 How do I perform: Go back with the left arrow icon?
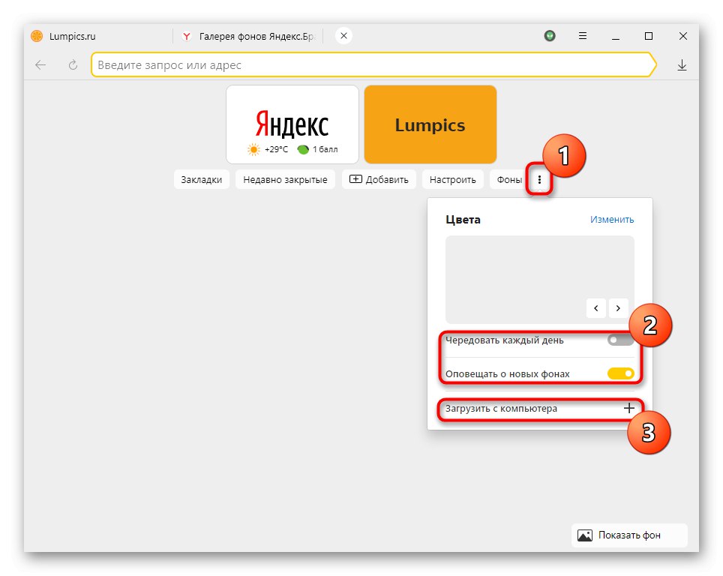40,65
